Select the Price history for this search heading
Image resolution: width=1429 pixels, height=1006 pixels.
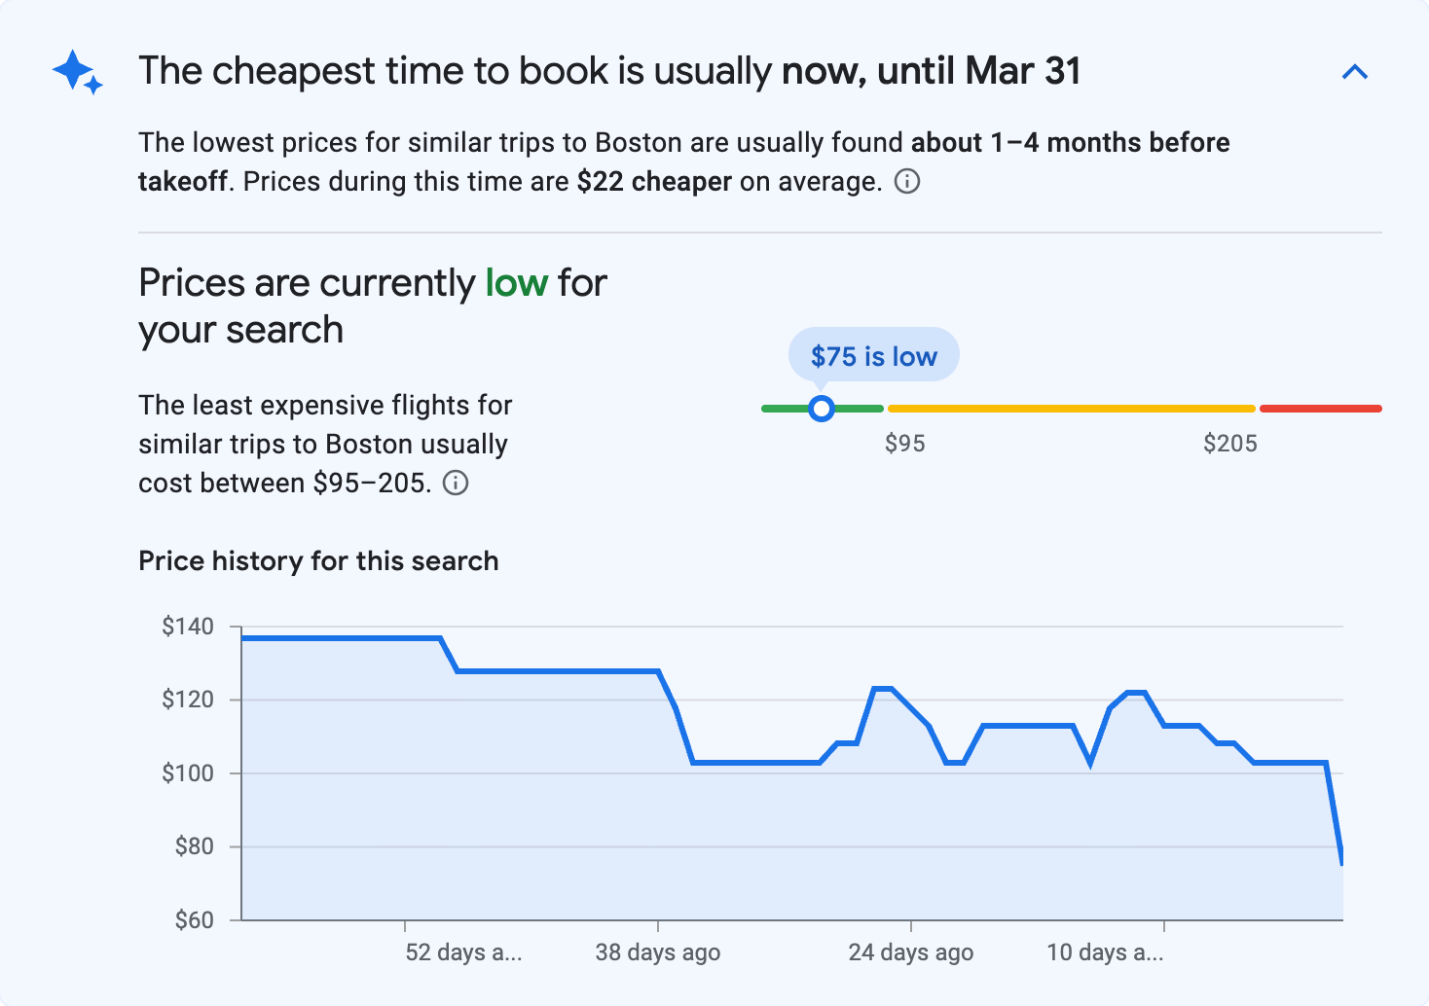[318, 560]
